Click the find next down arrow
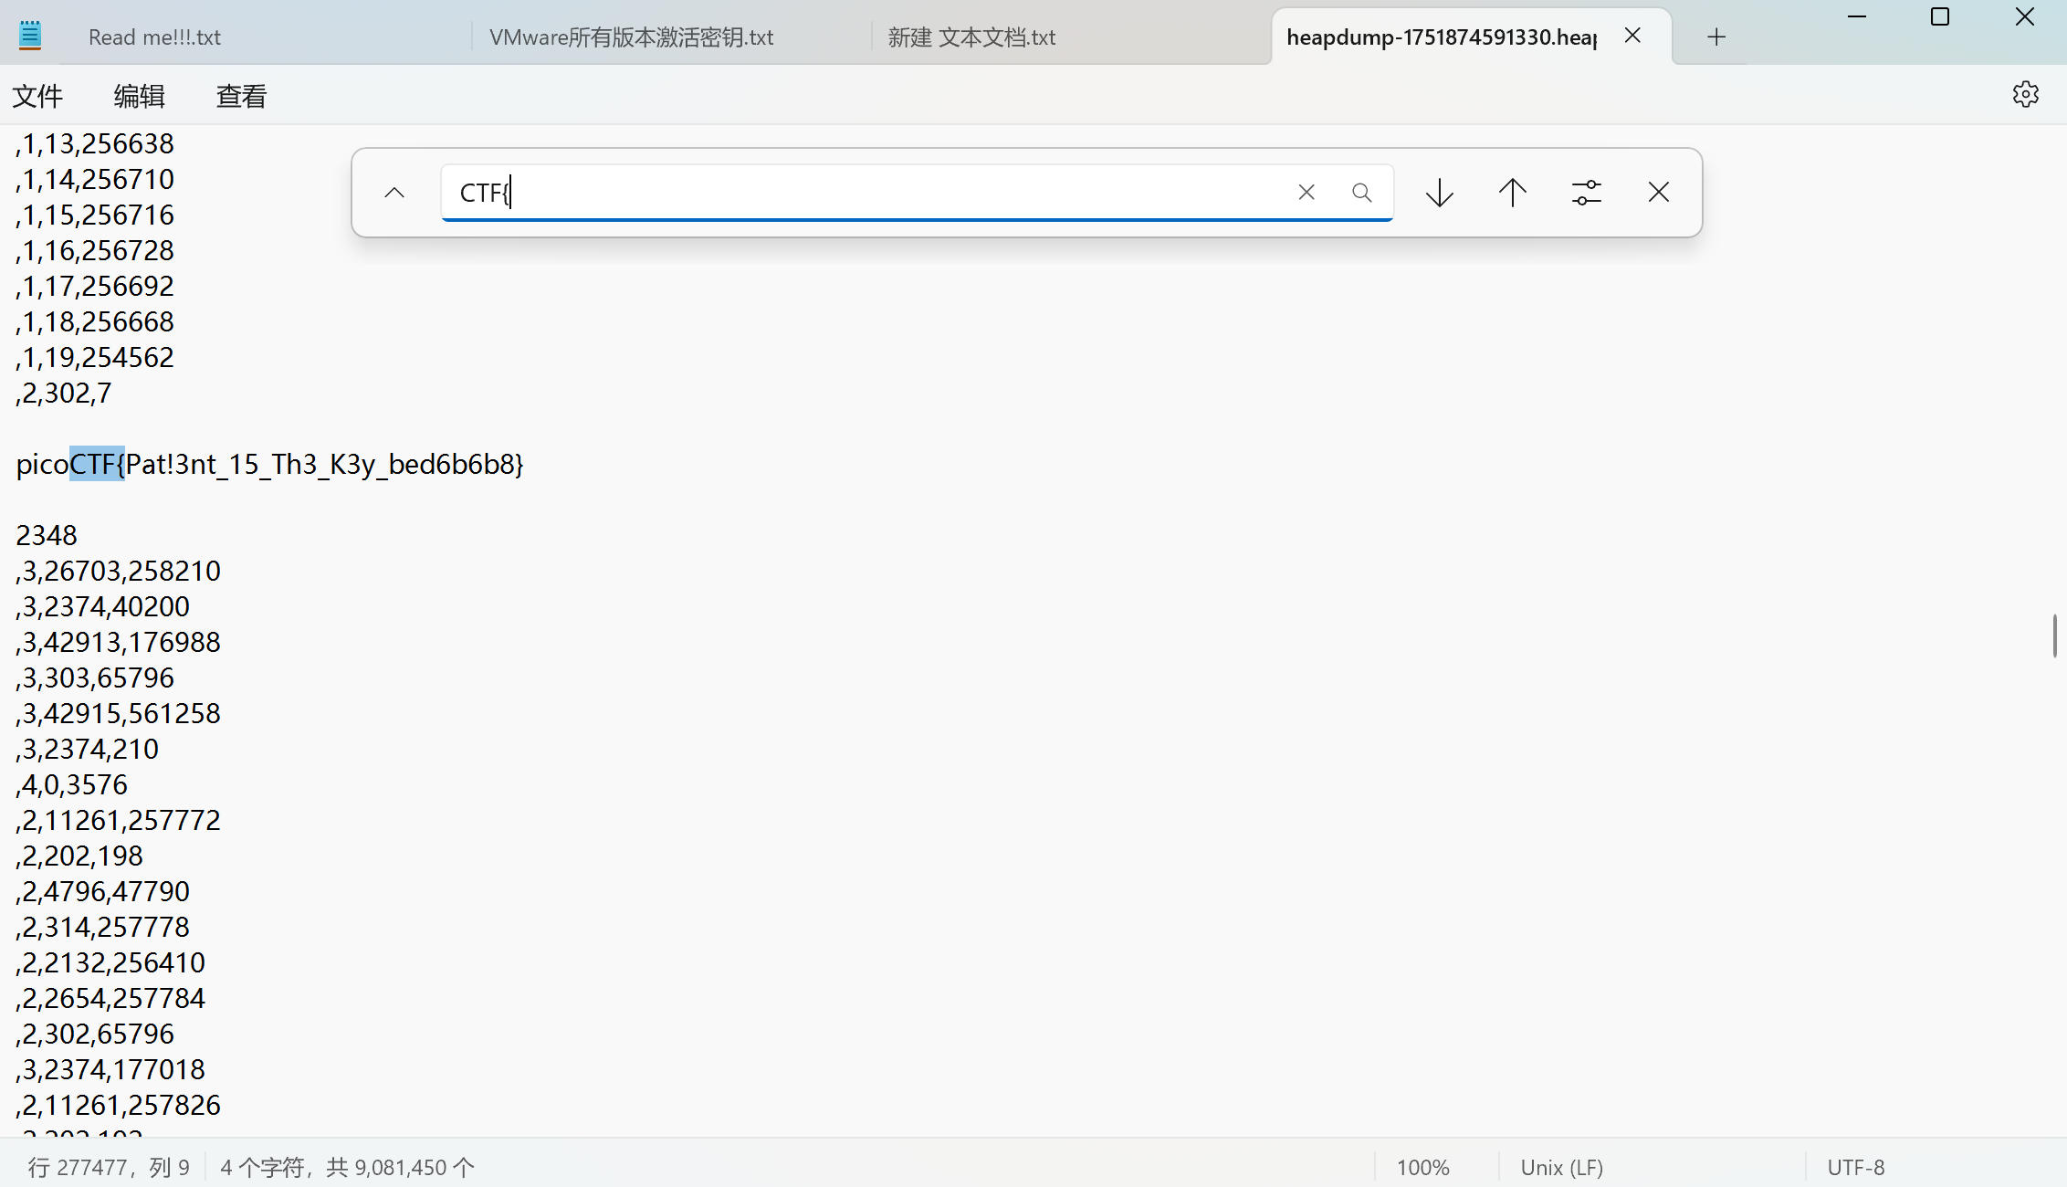 click(x=1440, y=193)
